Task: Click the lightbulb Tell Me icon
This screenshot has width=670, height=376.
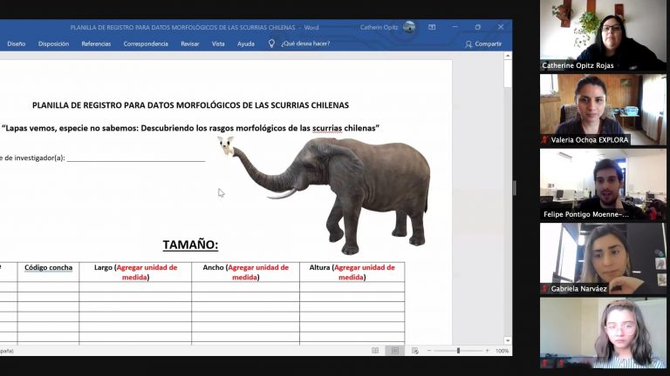Action: tap(271, 44)
